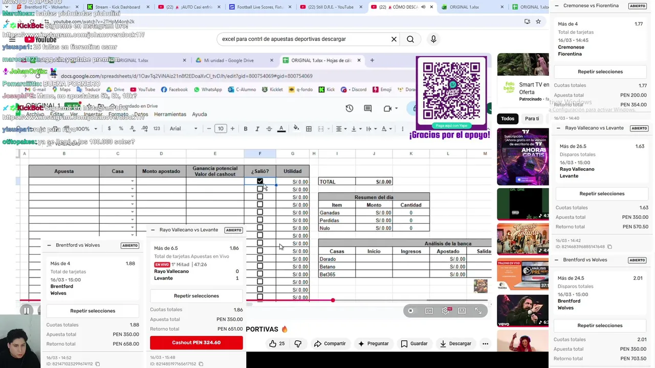Increase the font size with plus
Image resolution: width=655 pixels, height=368 pixels.
point(232,129)
